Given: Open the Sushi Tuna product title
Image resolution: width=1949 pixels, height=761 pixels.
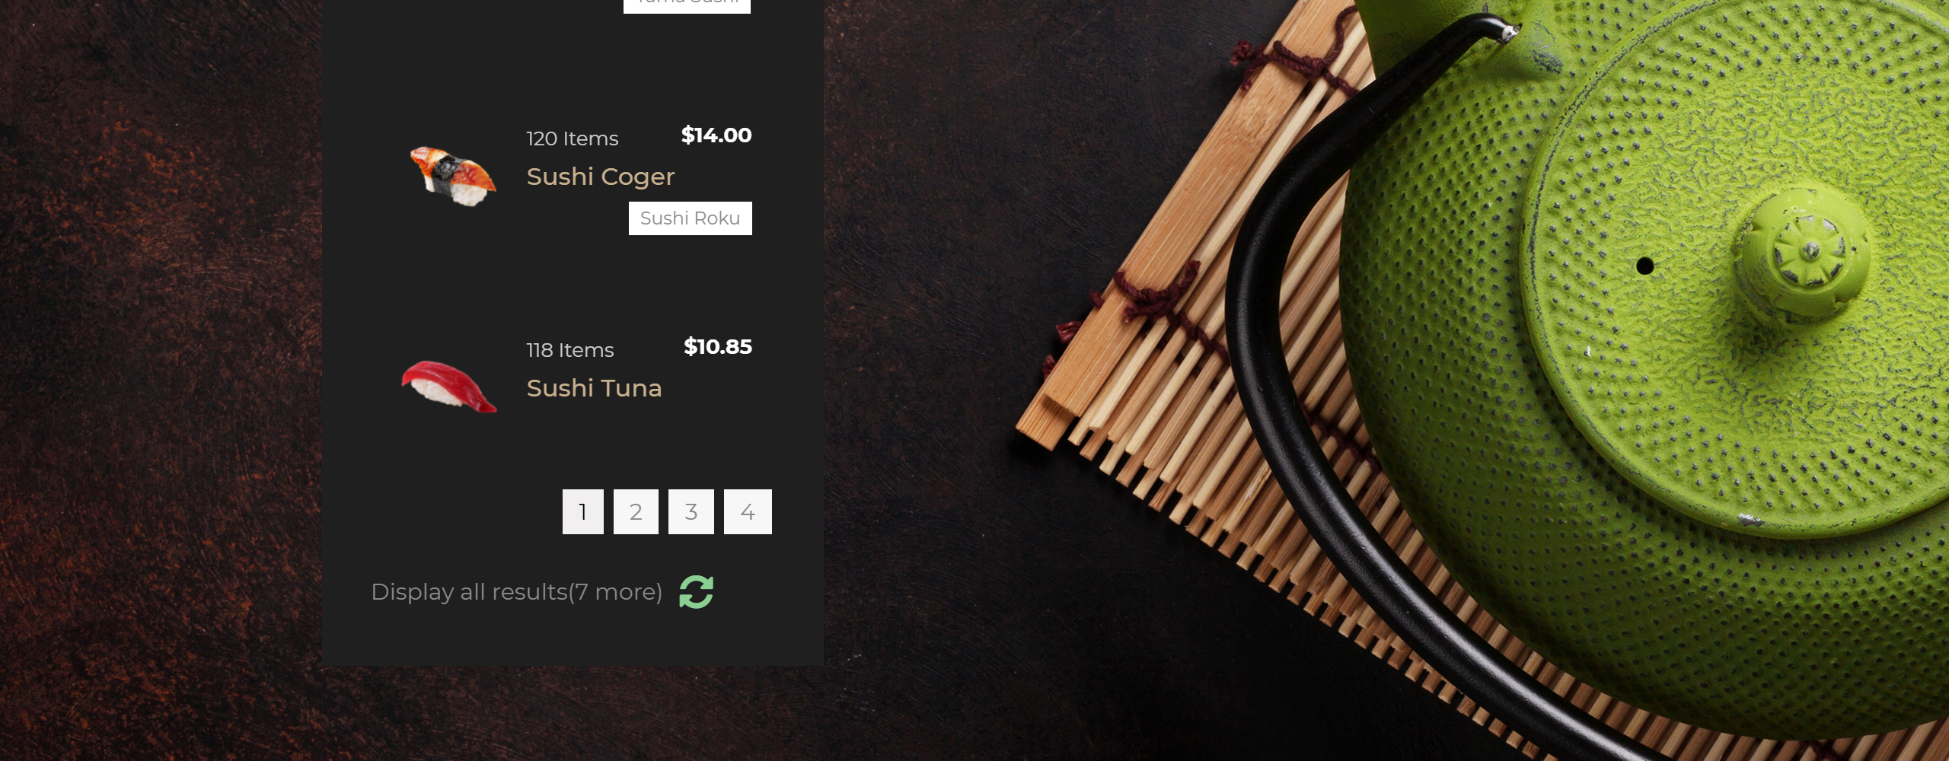Looking at the screenshot, I should (594, 388).
